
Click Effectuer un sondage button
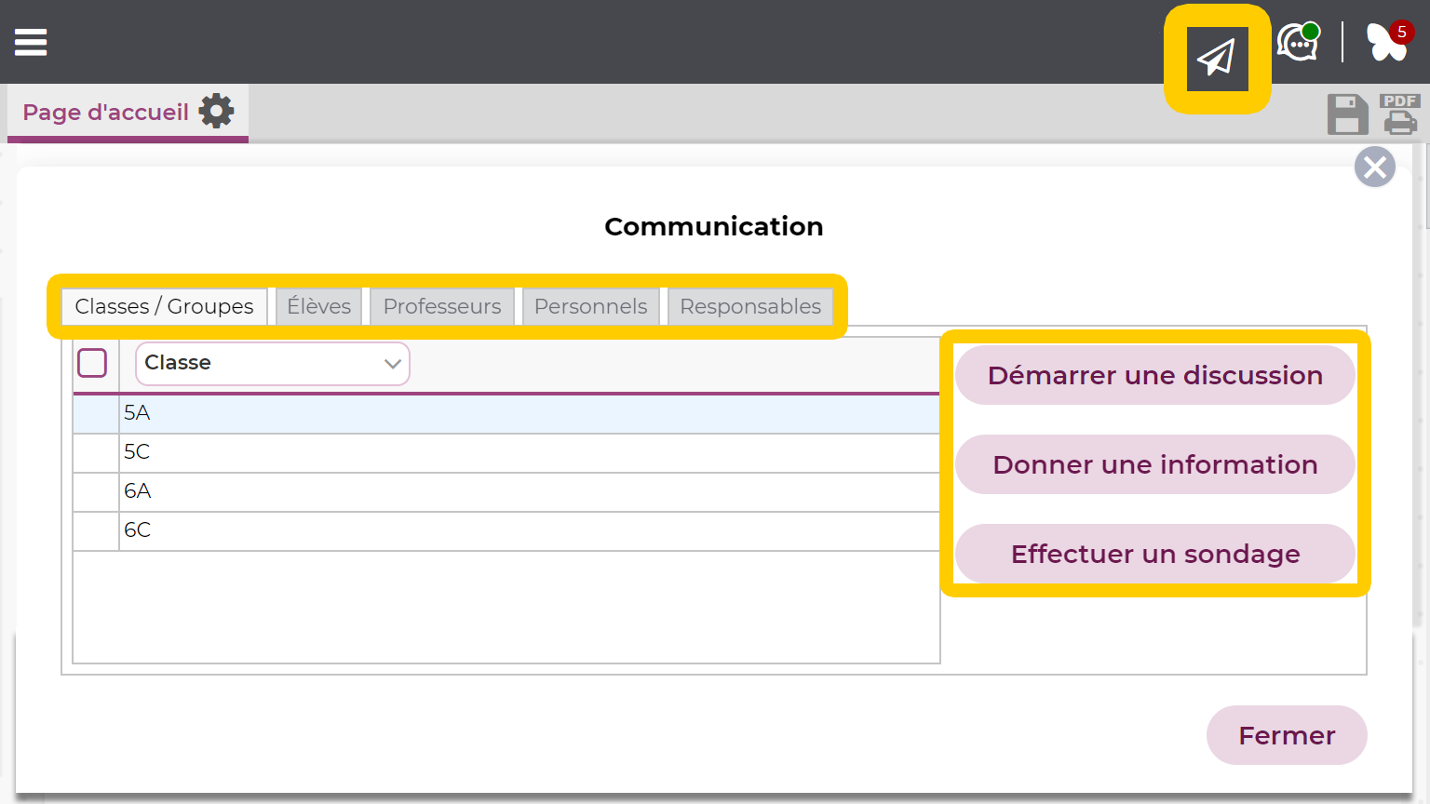(x=1155, y=554)
